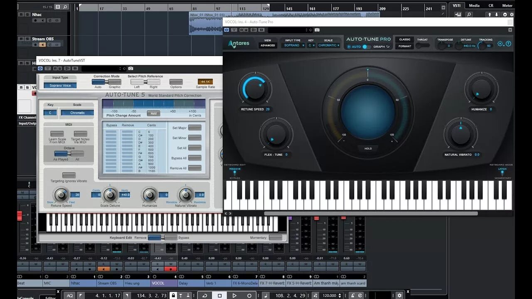Open the Key dropdown set to C
Image resolution: width=532 pixels, height=299 pixels.
pos(311,45)
